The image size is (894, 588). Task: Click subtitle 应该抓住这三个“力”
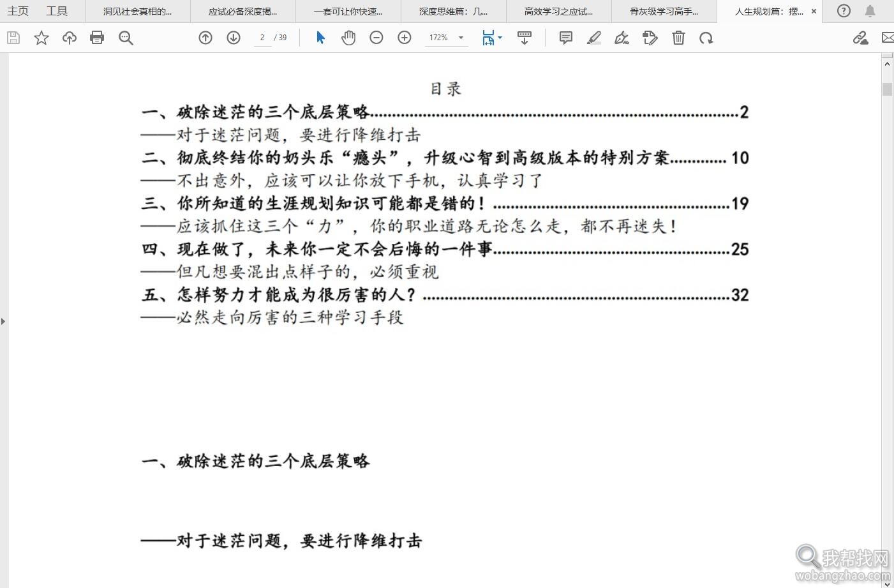point(408,226)
